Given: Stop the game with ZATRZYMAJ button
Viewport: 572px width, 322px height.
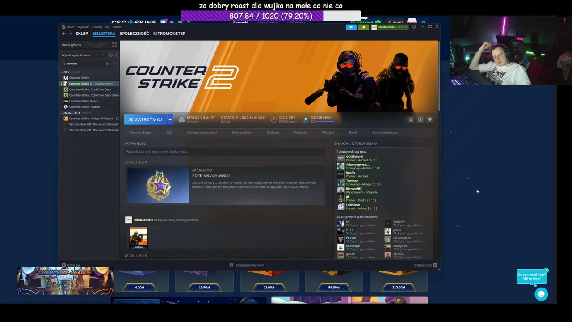Looking at the screenshot, I should (x=146, y=119).
